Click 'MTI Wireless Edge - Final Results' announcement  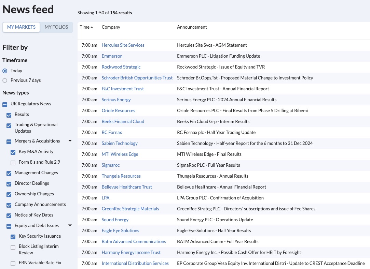pos(209,154)
